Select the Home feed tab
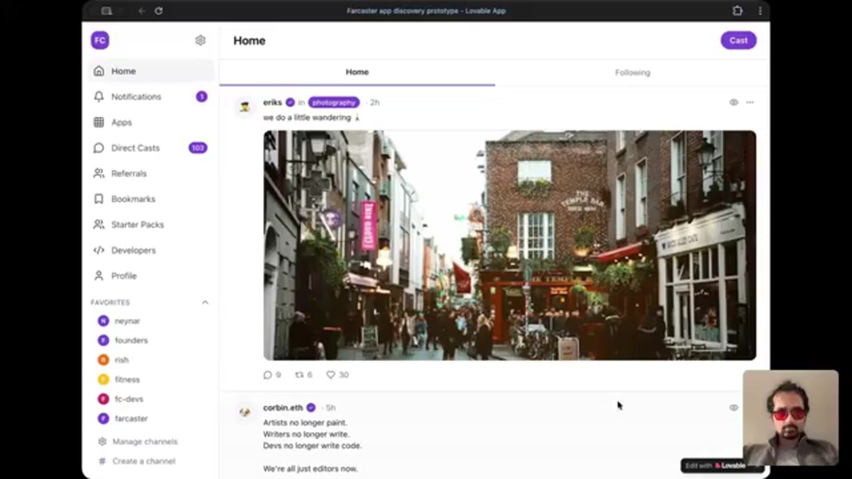852x479 pixels. tap(357, 72)
